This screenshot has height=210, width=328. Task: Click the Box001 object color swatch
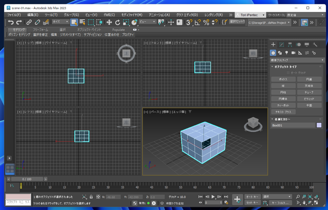pyautogui.click(x=319, y=125)
